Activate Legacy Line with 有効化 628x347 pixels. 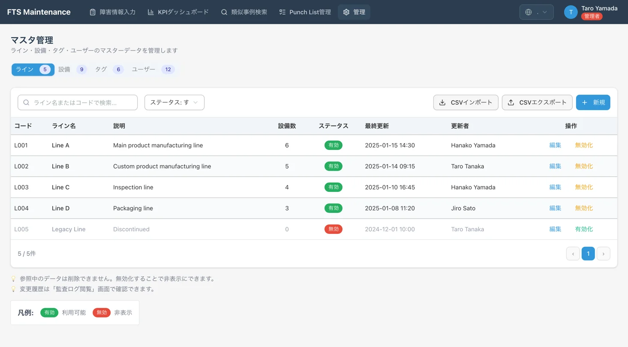584,229
